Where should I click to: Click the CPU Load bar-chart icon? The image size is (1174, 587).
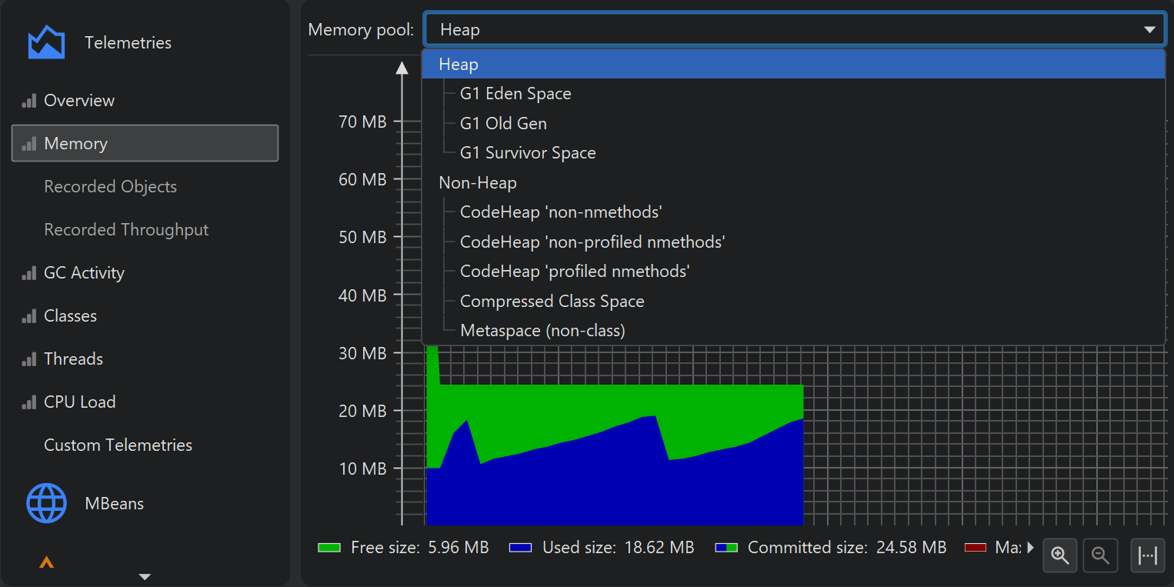click(29, 402)
